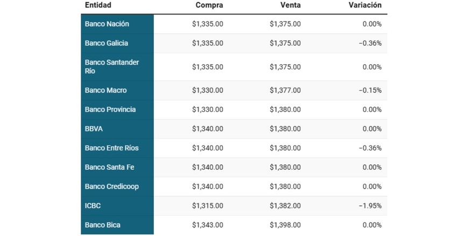This screenshot has height=236, width=468.
Task: Select the Variación column header
Action: 365,5
